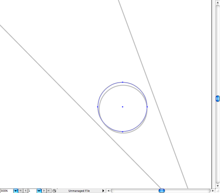This screenshot has height=193, width=220.
Task: Click the round status icon before Unmanaged File
Action: 54,191
